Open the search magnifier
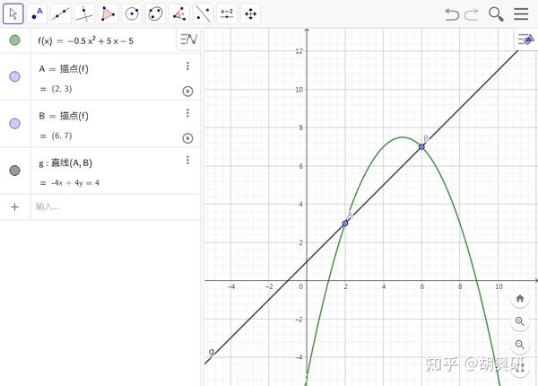538x386 pixels. tap(496, 14)
